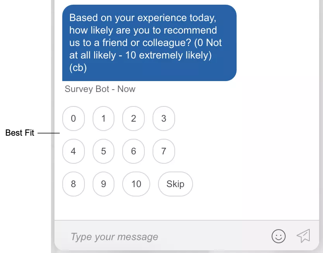Click the number 8 rating option
The image size is (323, 253).
coord(74,184)
